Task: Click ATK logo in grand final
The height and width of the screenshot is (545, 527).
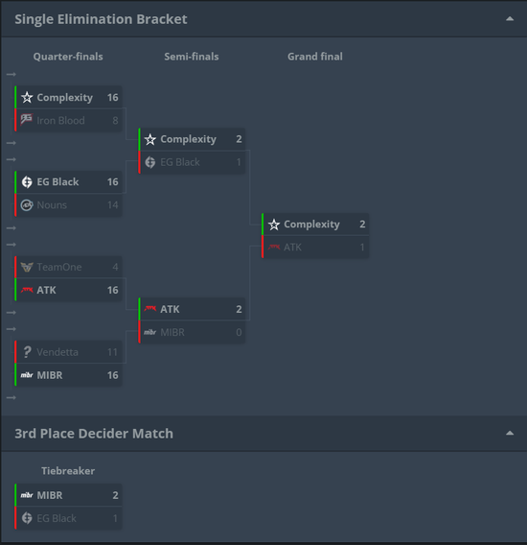Action: click(274, 248)
